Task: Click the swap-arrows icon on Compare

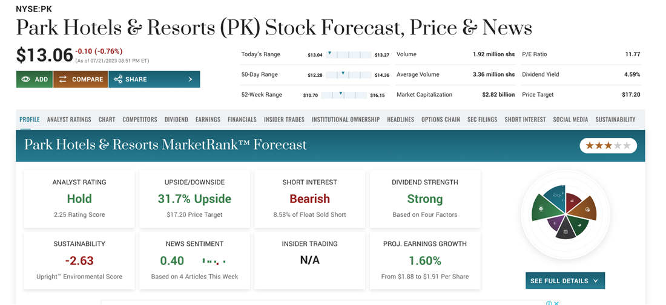Action: click(x=63, y=79)
